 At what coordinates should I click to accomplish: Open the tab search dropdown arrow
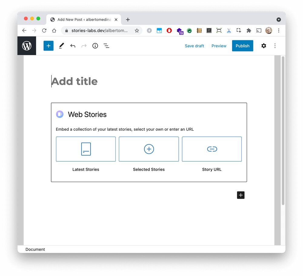point(279,19)
